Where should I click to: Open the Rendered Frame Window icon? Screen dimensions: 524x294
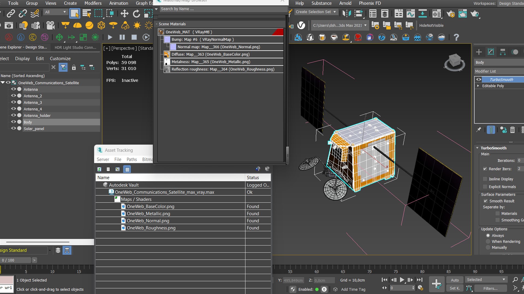tap(463, 13)
